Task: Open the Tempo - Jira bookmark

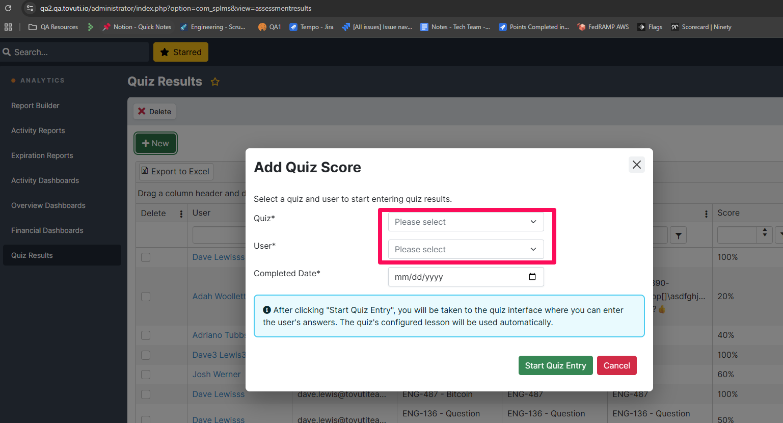Action: (311, 27)
